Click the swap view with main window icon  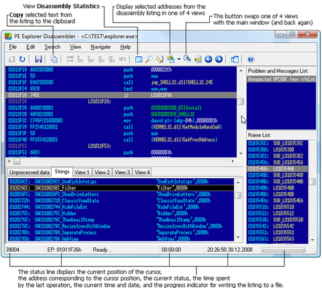coord(187,59)
